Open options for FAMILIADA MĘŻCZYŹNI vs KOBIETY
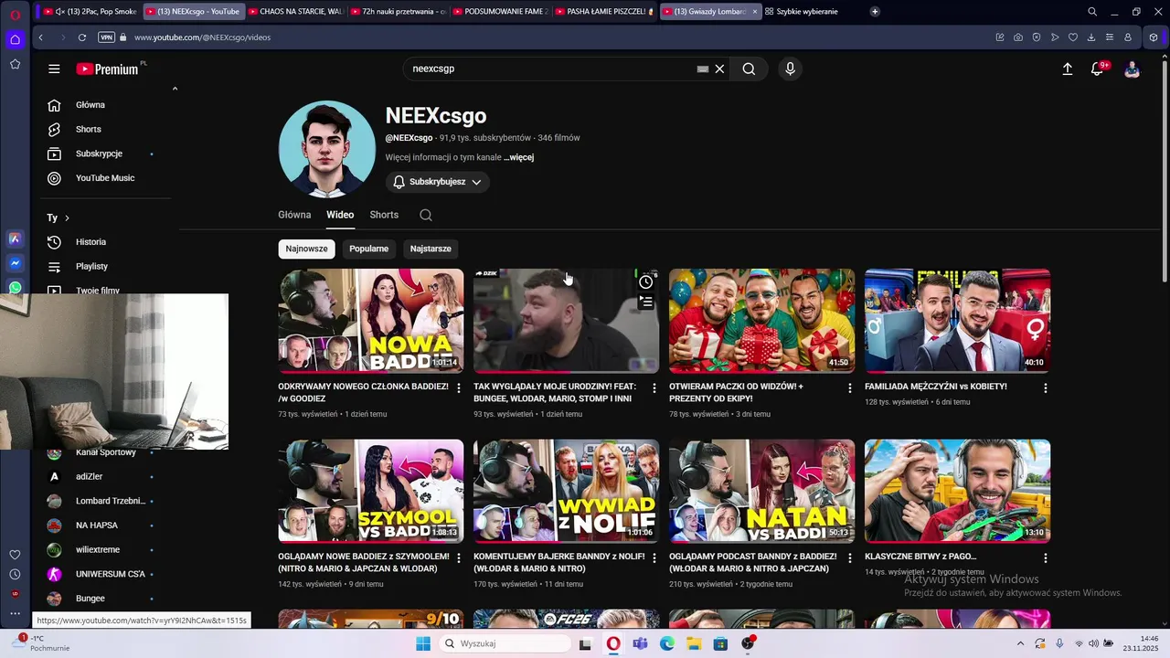This screenshot has height=658, width=1170. [1045, 388]
